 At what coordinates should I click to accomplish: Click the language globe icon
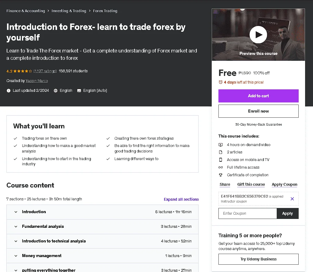56,91
